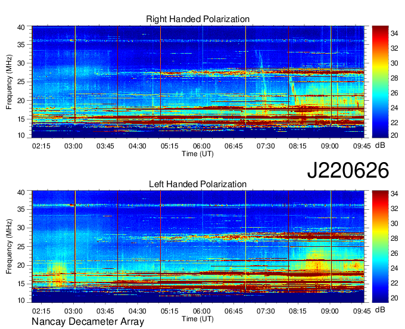Click the 08:15 time tick of Right Handed plot
Image resolution: width=405 pixels, height=329 pixels.
coord(298,146)
